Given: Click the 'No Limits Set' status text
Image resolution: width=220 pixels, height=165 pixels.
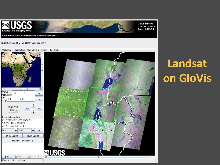Looking at the screenshot, I should [19, 160].
